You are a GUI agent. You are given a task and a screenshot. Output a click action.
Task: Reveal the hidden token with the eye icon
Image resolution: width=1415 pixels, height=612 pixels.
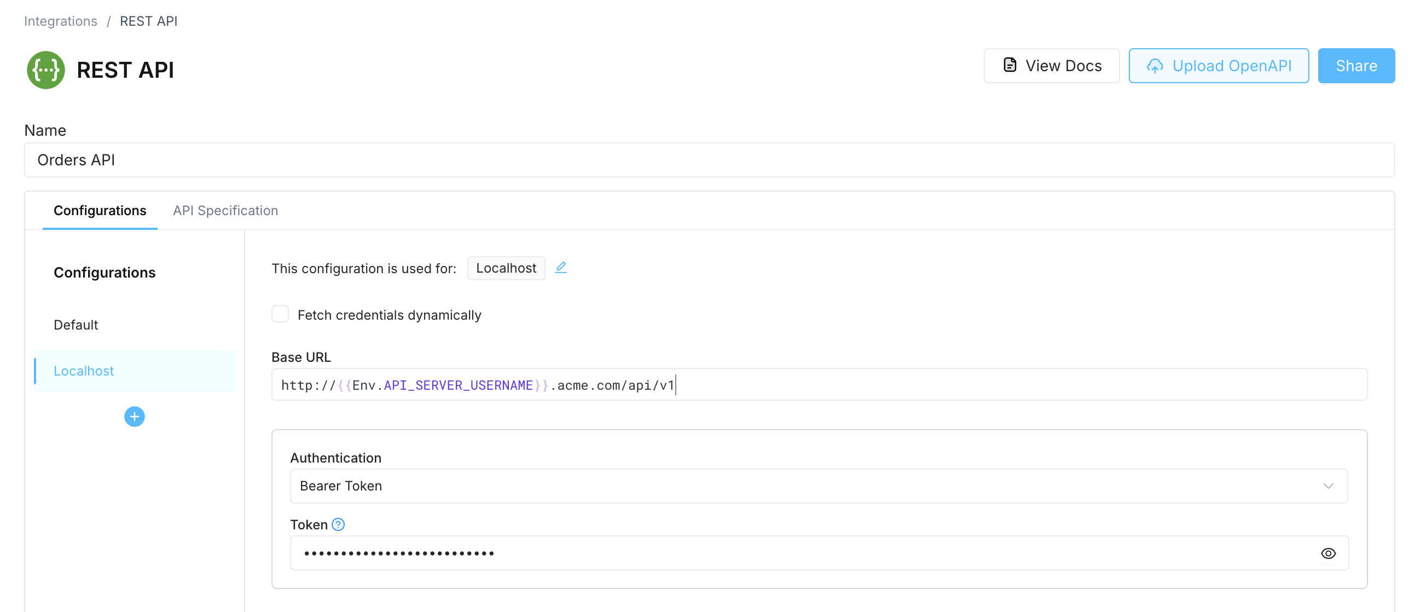[x=1329, y=553]
